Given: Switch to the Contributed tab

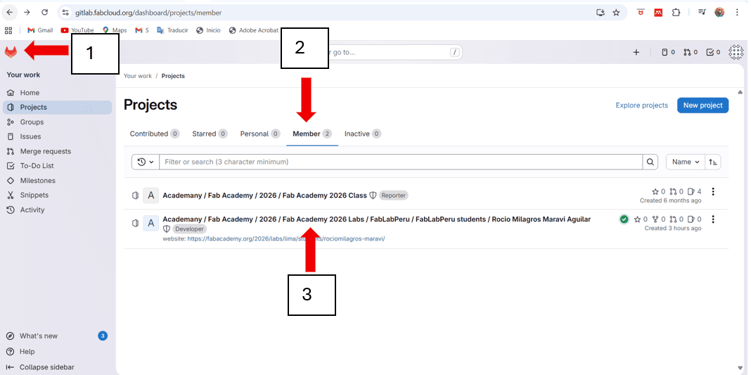Looking at the screenshot, I should coord(155,134).
